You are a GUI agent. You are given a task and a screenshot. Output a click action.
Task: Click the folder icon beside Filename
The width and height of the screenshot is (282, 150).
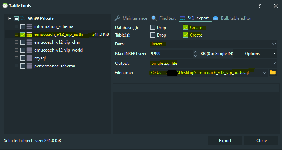tap(273, 73)
